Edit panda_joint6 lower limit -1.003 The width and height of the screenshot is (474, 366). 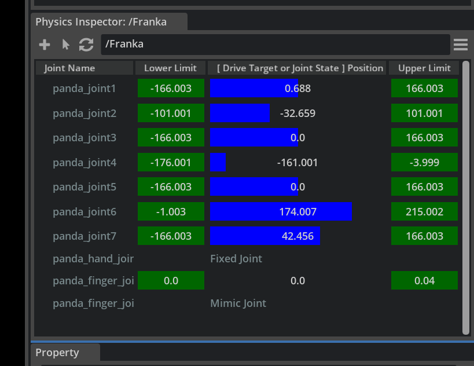(171, 212)
